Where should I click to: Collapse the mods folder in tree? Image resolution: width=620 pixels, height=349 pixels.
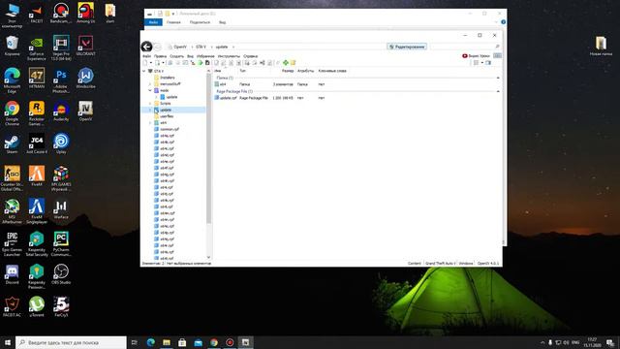[x=150, y=90]
